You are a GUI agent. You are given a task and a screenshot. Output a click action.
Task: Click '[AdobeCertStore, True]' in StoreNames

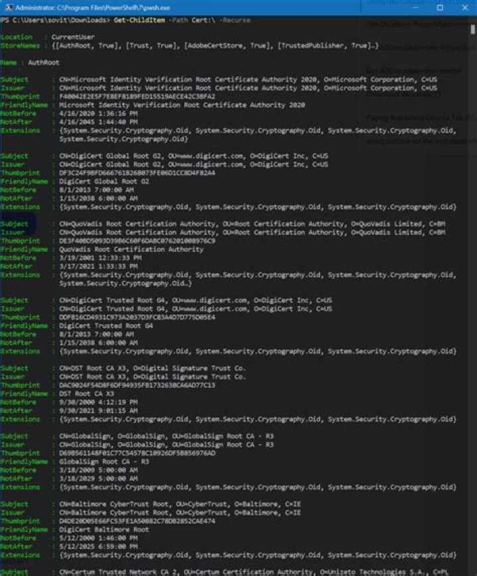227,46
